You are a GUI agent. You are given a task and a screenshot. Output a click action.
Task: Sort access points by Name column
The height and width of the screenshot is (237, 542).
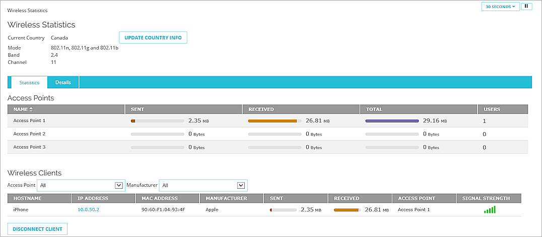click(23, 109)
